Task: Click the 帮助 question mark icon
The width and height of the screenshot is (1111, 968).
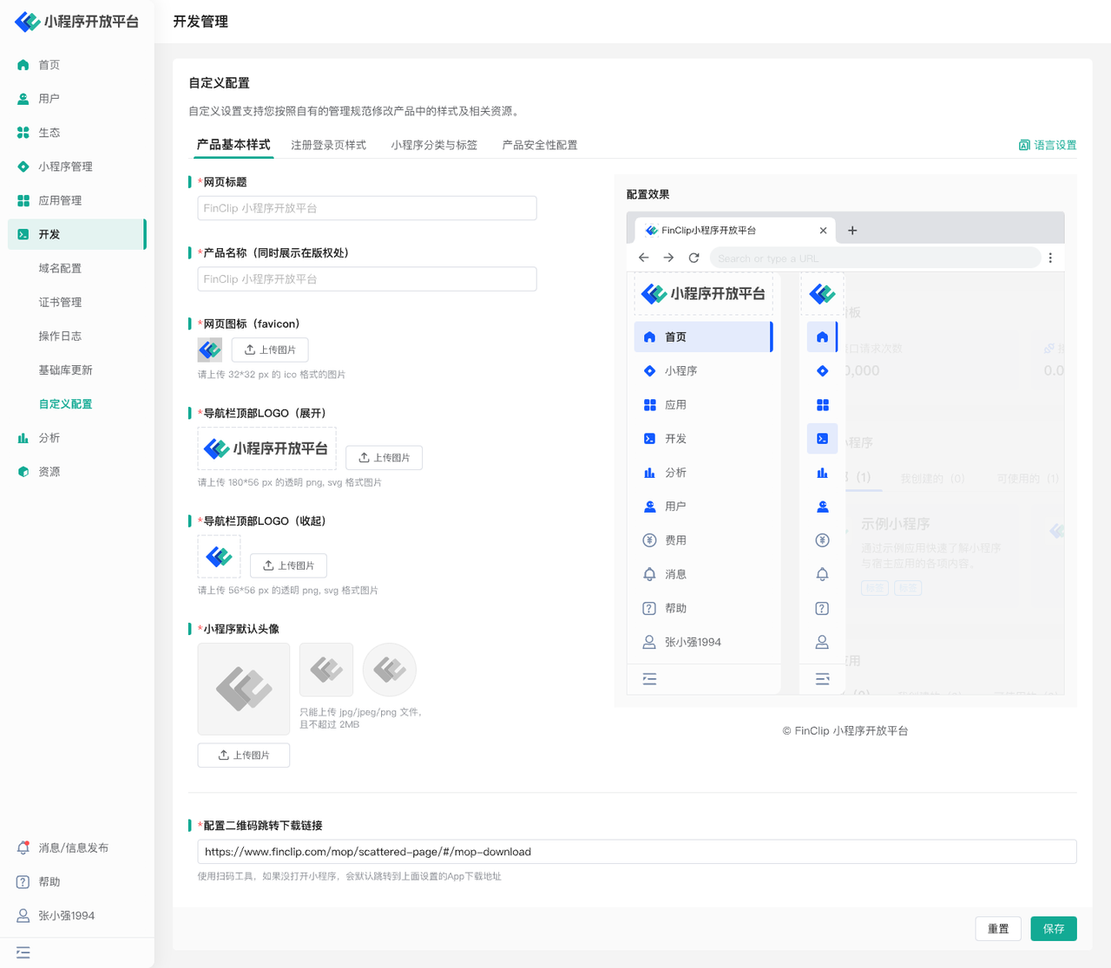Action: pyautogui.click(x=23, y=882)
